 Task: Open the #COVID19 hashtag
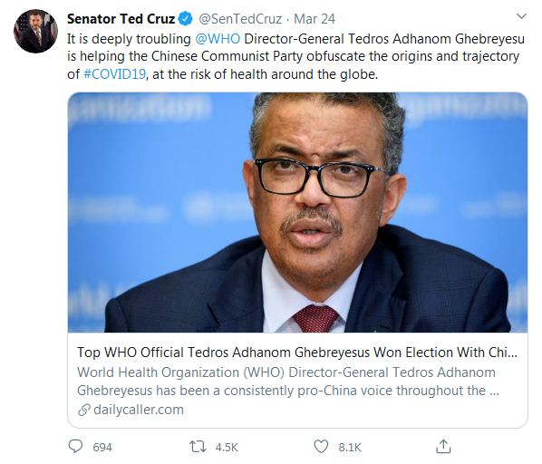115,74
